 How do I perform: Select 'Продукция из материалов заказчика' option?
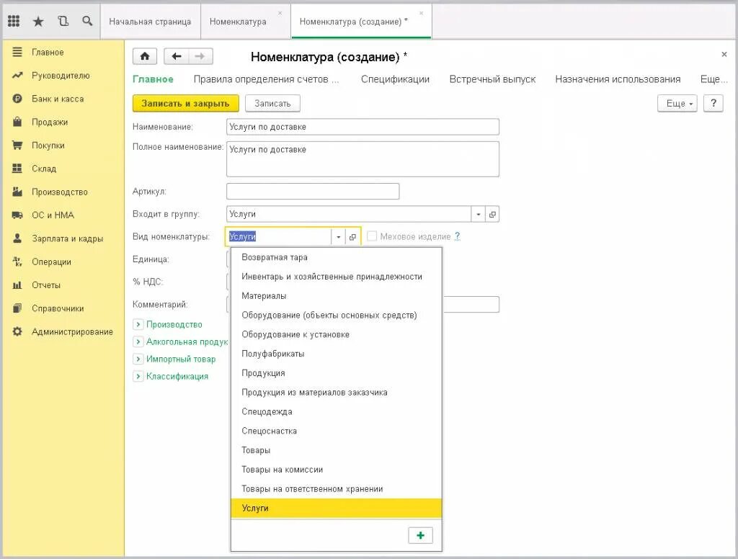(336, 393)
